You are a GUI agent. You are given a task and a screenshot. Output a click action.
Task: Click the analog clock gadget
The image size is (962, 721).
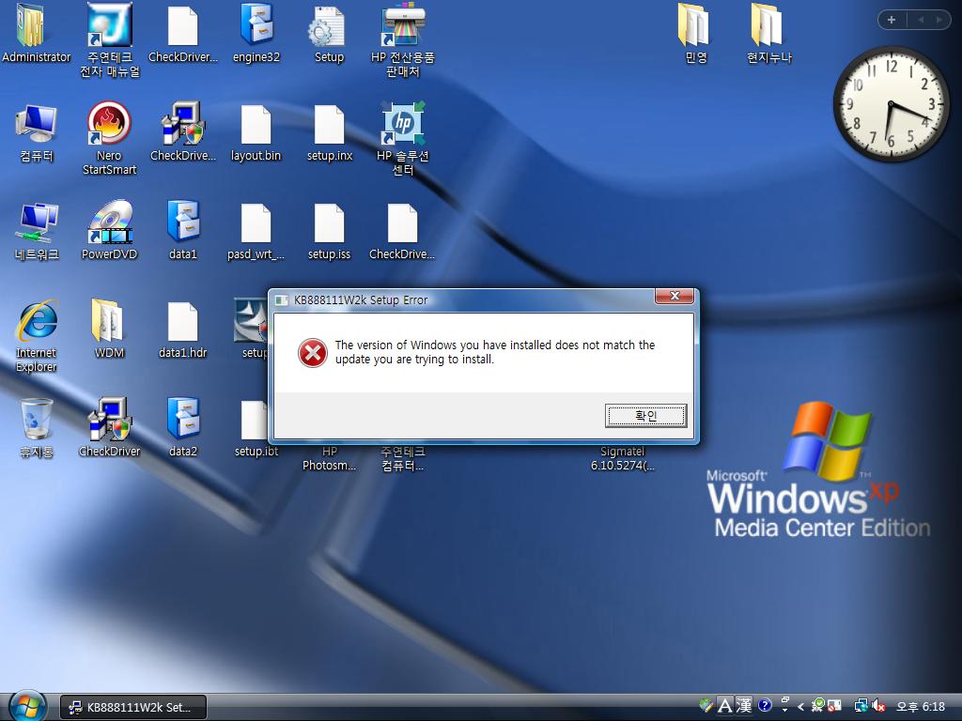point(891,105)
